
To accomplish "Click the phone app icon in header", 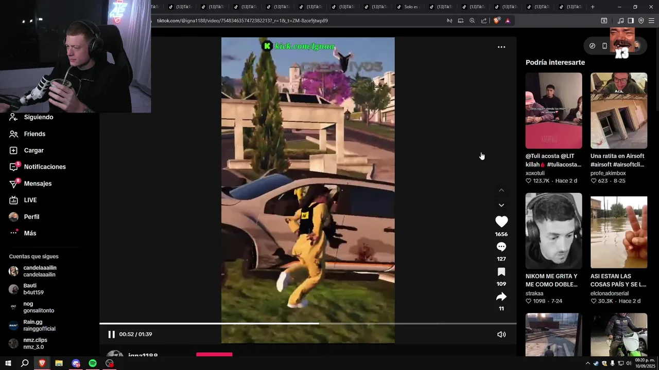I will click(605, 46).
